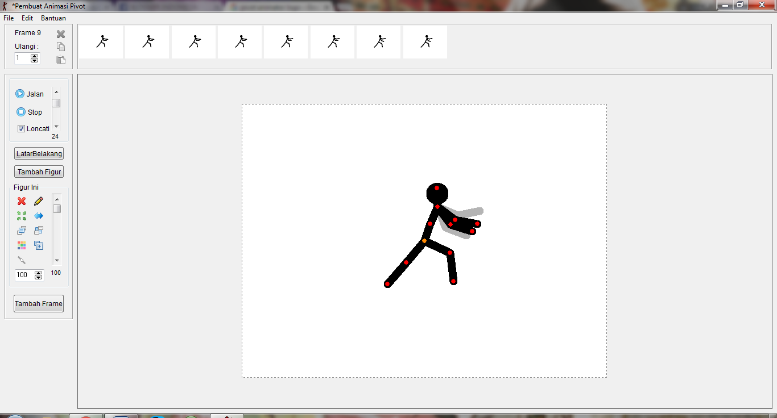Increase the Ulangi repeat count
The width and height of the screenshot is (777, 418).
tap(35, 55)
